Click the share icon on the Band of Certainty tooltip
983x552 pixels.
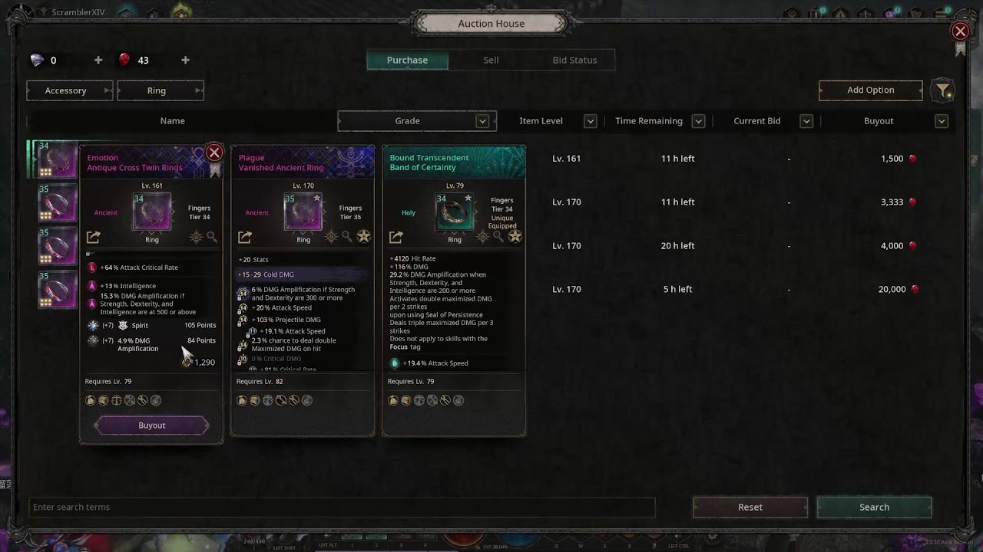[396, 238]
